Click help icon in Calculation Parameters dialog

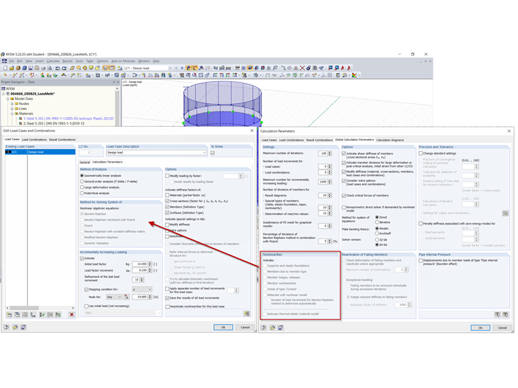pyautogui.click(x=264, y=327)
